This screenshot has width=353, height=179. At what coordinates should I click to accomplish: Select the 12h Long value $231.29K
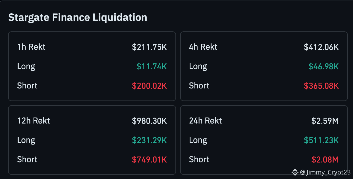click(x=149, y=140)
